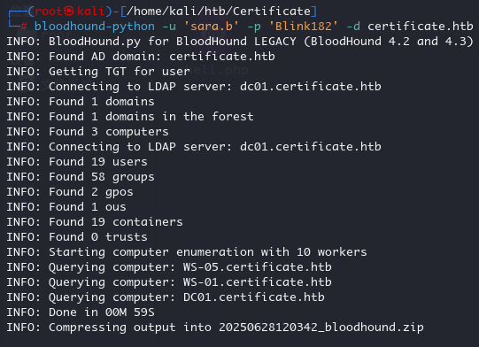
Task: Click DC01.certificate.htb in querying line
Action: point(254,297)
